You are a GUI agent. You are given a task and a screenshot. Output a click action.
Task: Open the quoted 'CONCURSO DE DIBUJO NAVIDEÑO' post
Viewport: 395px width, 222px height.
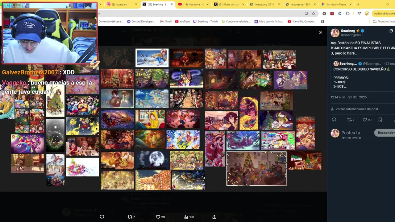pyautogui.click(x=363, y=75)
